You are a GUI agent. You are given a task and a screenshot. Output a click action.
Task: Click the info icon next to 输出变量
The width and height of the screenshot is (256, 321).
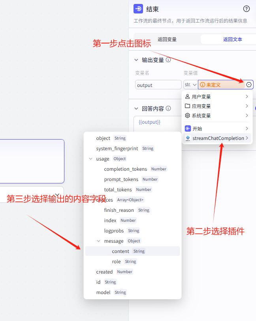point(168,60)
